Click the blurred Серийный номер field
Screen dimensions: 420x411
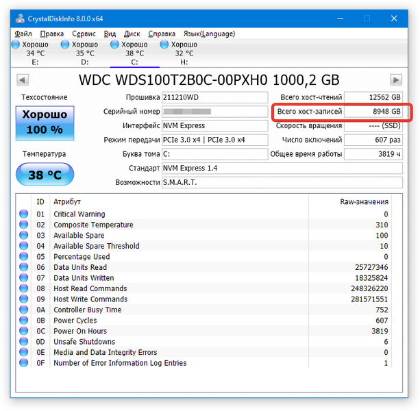coord(215,112)
